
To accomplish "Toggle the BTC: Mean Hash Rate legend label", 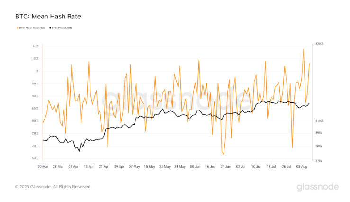I will (x=32, y=28).
